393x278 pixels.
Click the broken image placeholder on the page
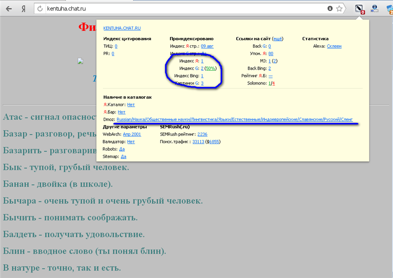pos(81,61)
